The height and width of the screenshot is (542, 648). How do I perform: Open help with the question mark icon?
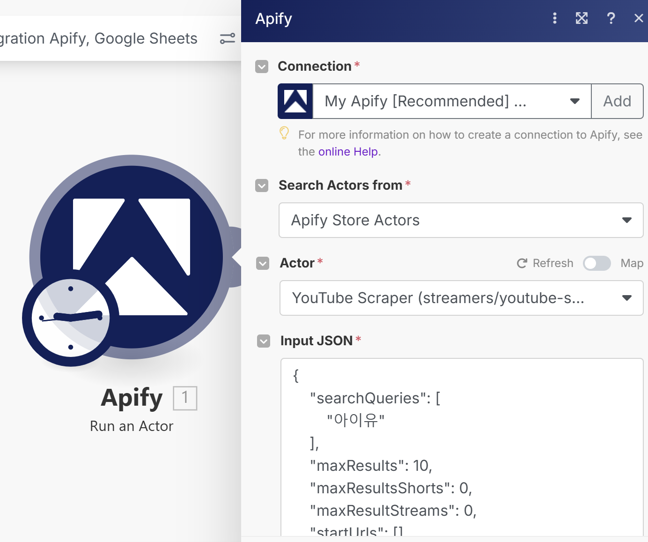(611, 18)
